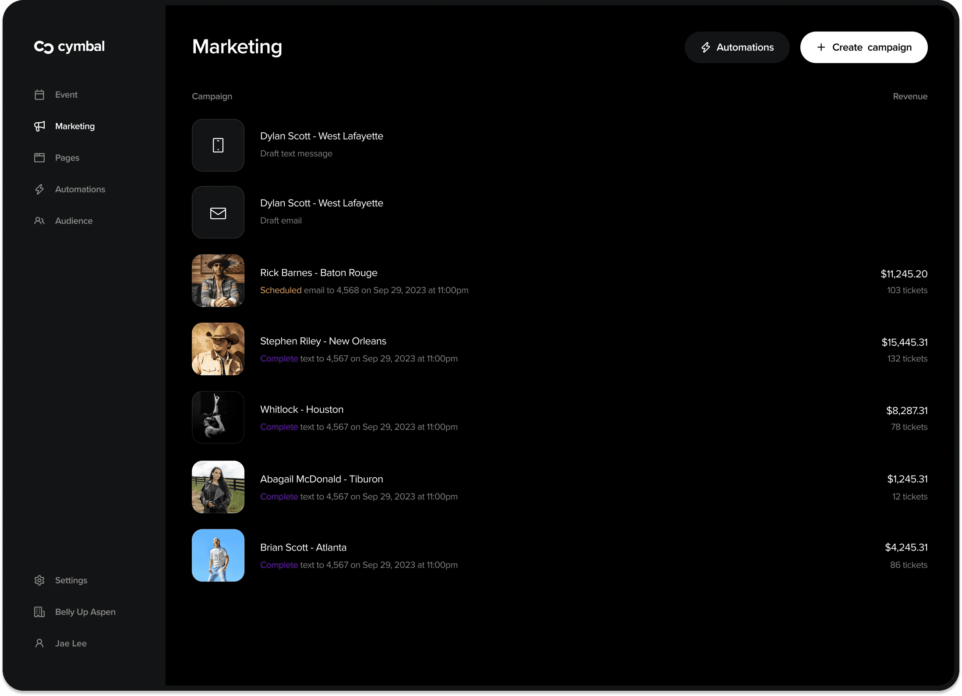Click the Brian Scott - Atlanta thumbnail
Viewport: 962px width, 696px height.
pos(218,555)
